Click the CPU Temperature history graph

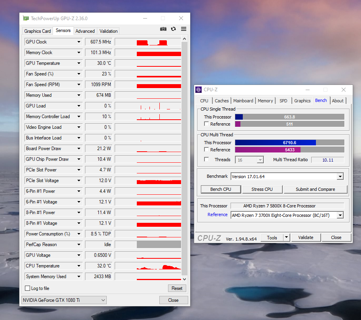[x=148, y=266]
